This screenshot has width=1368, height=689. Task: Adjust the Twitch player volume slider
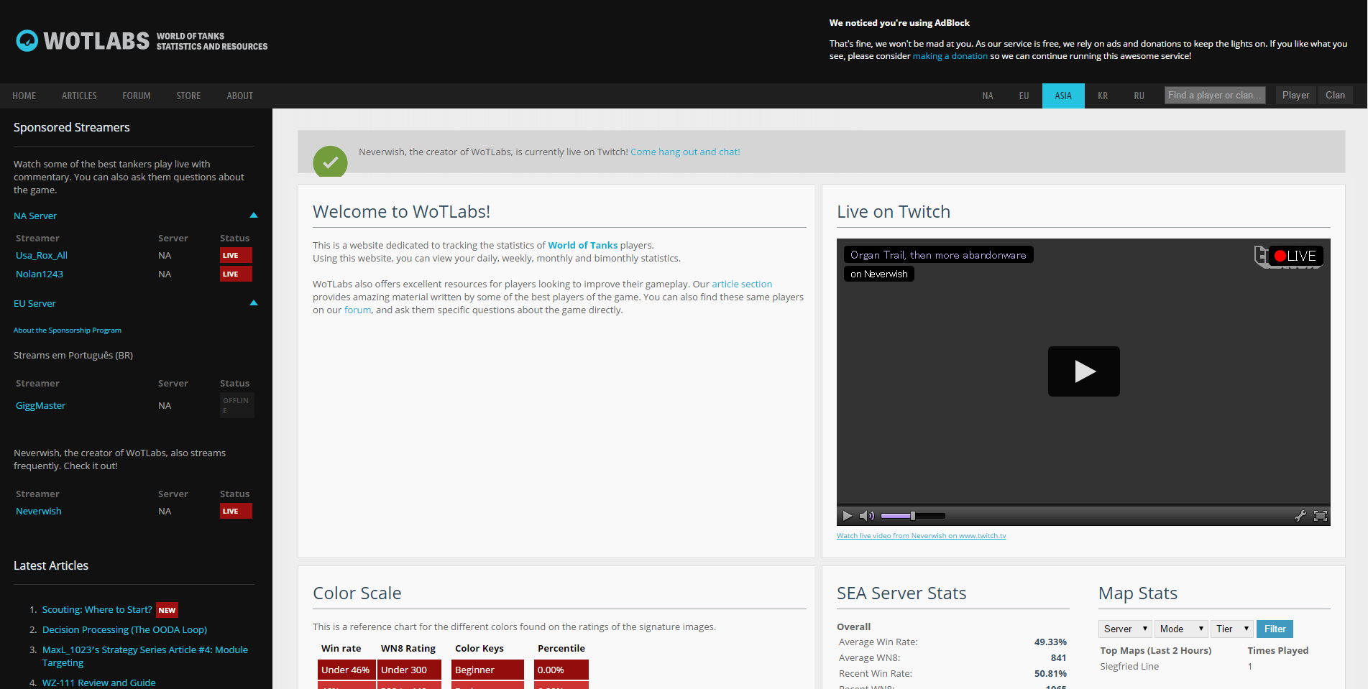(912, 516)
